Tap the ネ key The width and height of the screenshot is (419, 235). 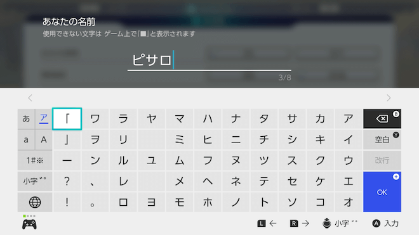pos(236,181)
